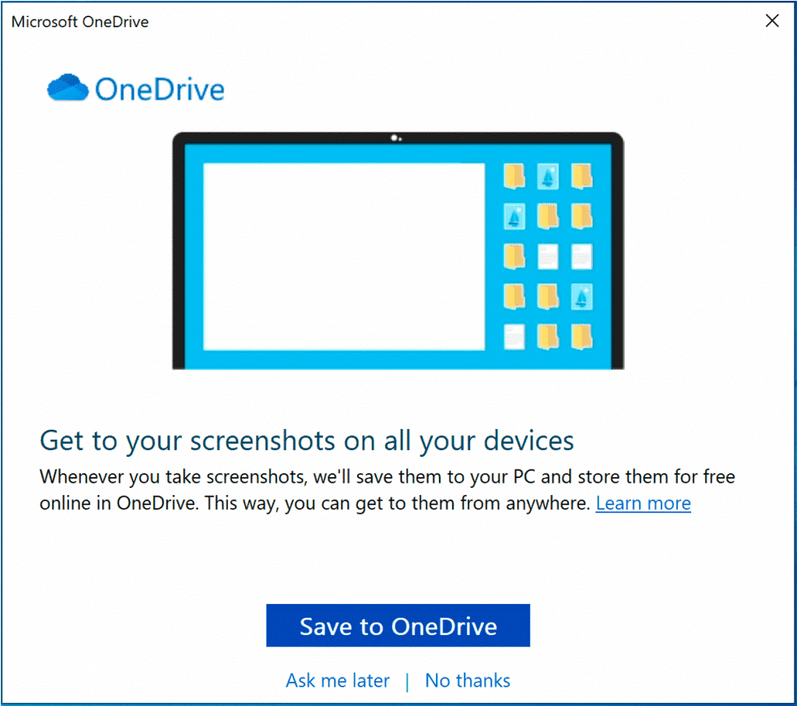Screen dimensions: 797x706
Task: Open the Learn more link
Action: (643, 503)
